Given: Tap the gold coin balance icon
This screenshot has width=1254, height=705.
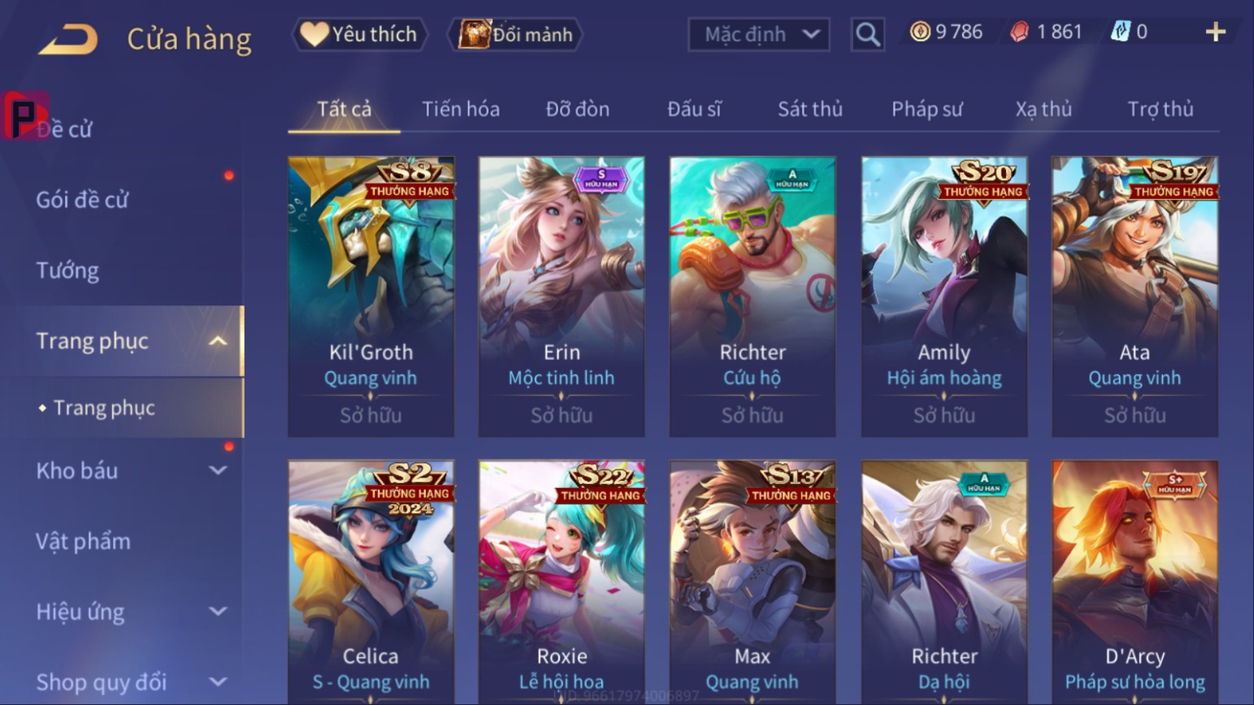Looking at the screenshot, I should 920,32.
